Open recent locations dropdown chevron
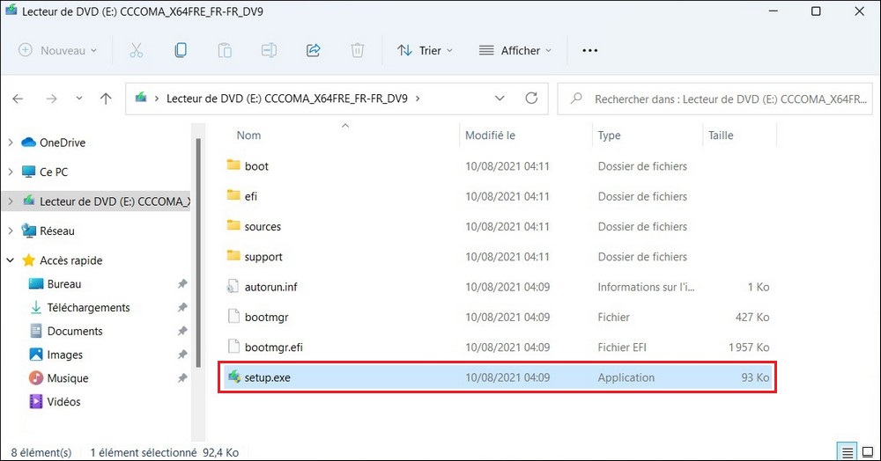The width and height of the screenshot is (881, 461). 79,99
